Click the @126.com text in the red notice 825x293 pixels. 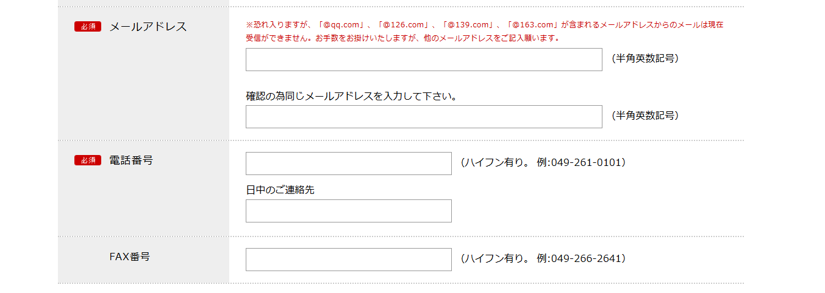(403, 25)
